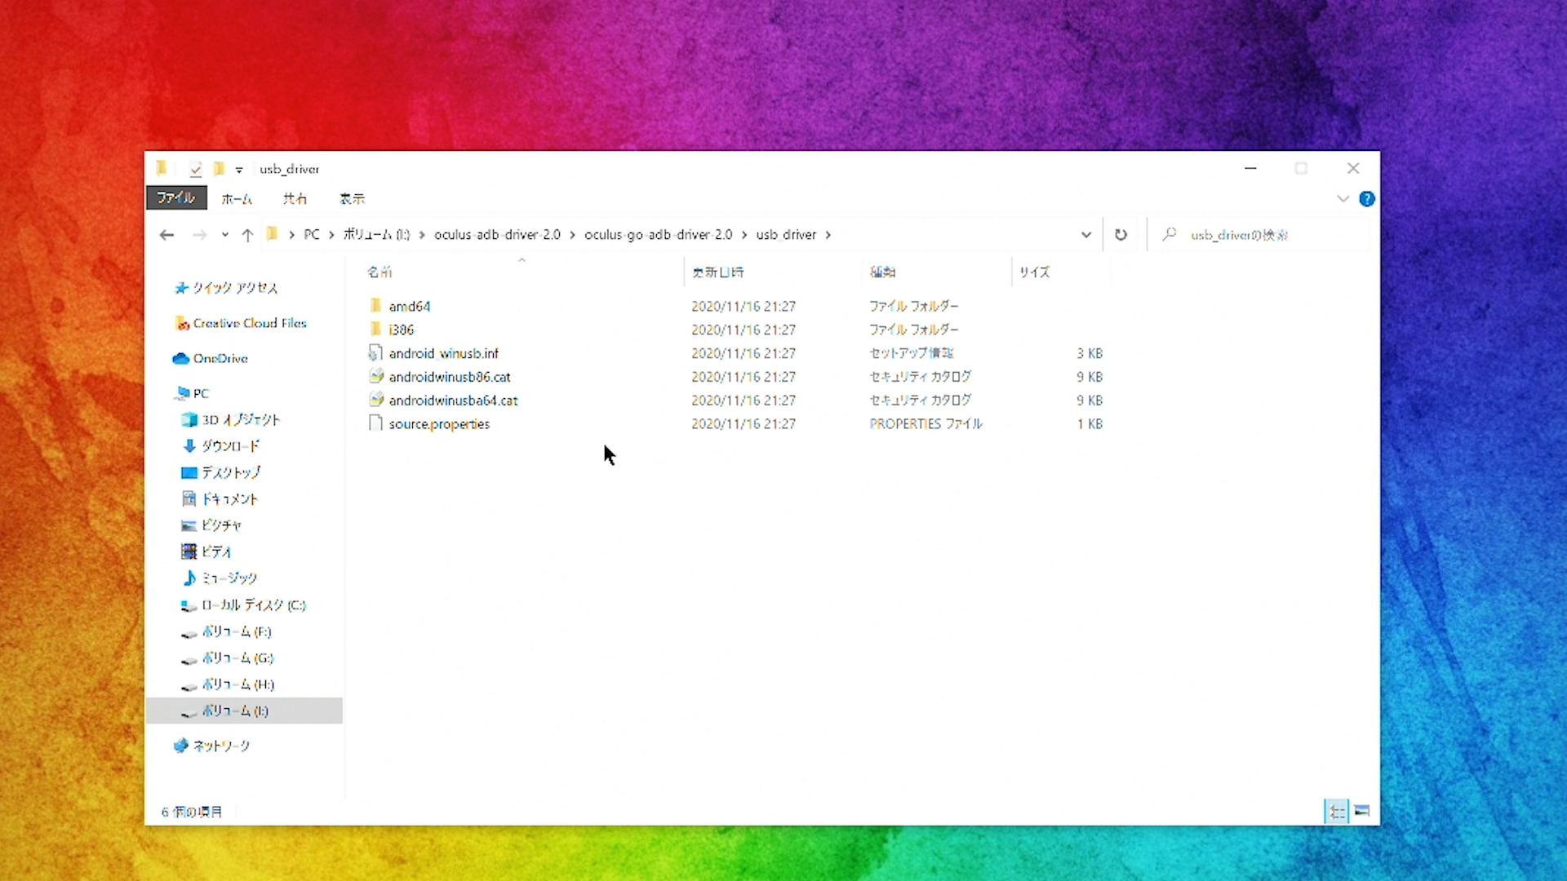Open ボリューム (H:) drive in sidebar
Screen dimensions: 1567x881
click(x=238, y=684)
